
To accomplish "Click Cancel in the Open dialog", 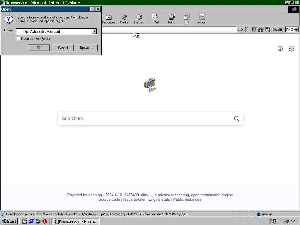I will pos(63,48).
